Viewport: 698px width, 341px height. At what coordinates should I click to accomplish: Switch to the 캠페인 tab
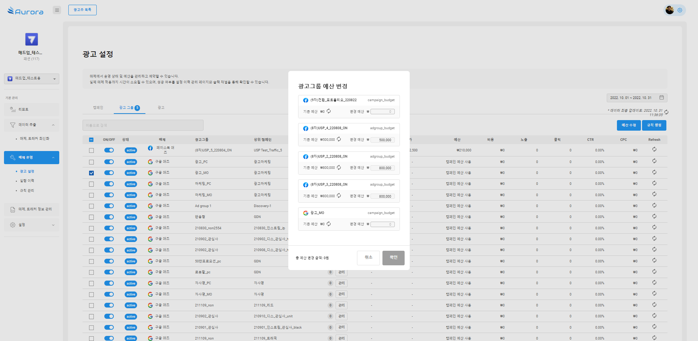[98, 108]
